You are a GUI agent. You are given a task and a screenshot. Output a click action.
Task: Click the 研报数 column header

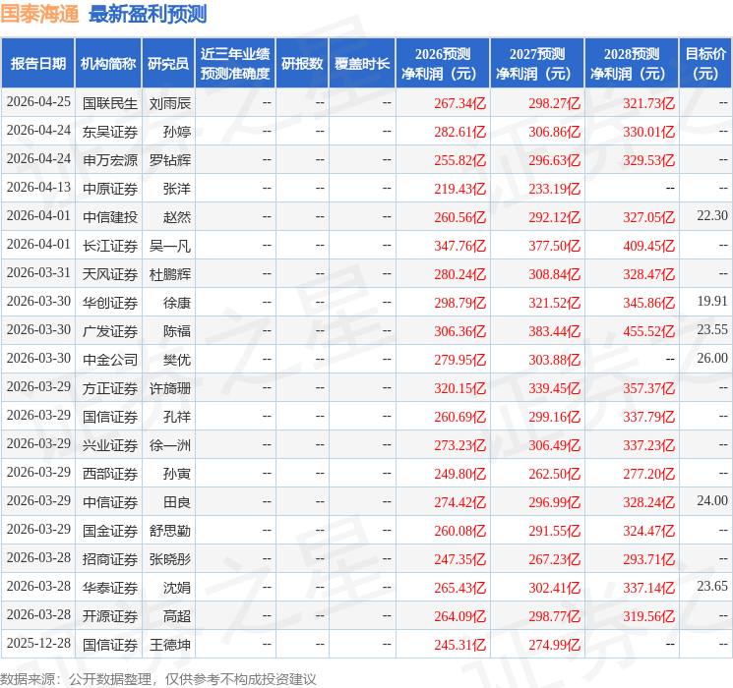click(302, 64)
